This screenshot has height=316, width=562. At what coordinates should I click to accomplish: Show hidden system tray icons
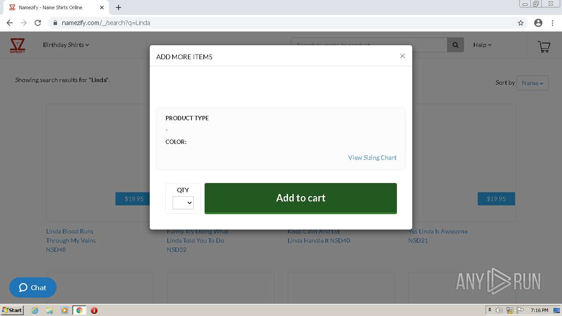click(490, 310)
